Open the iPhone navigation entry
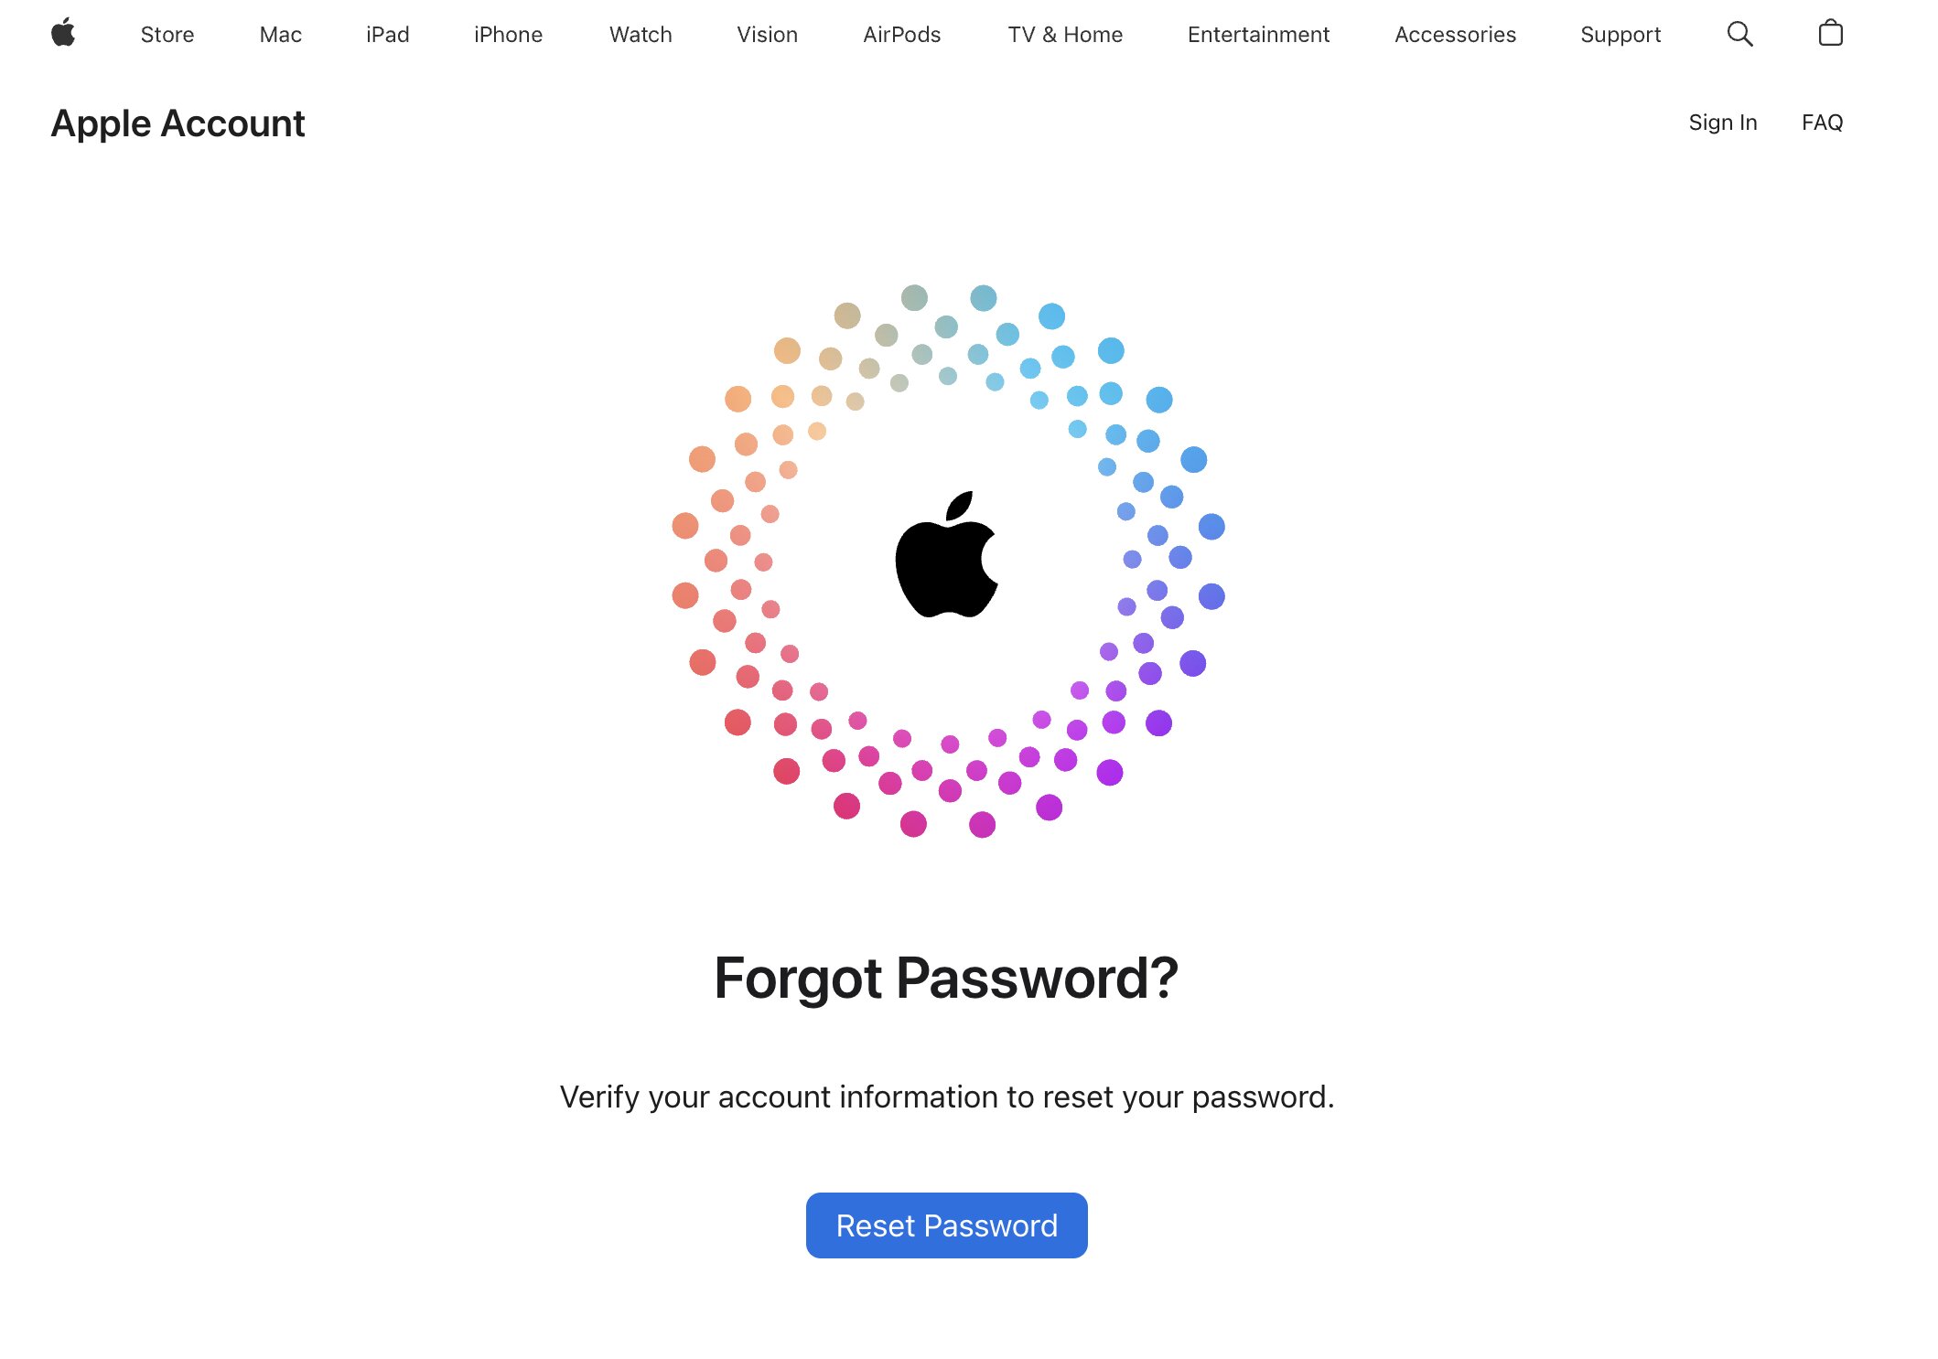Image resolution: width=1938 pixels, height=1359 pixels. tap(508, 35)
